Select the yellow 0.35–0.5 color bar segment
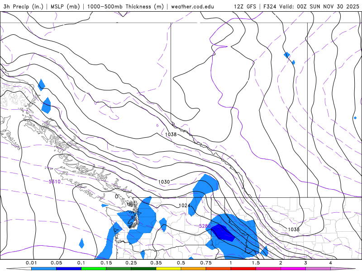Viewport: 362px width, 271px height. point(168,269)
